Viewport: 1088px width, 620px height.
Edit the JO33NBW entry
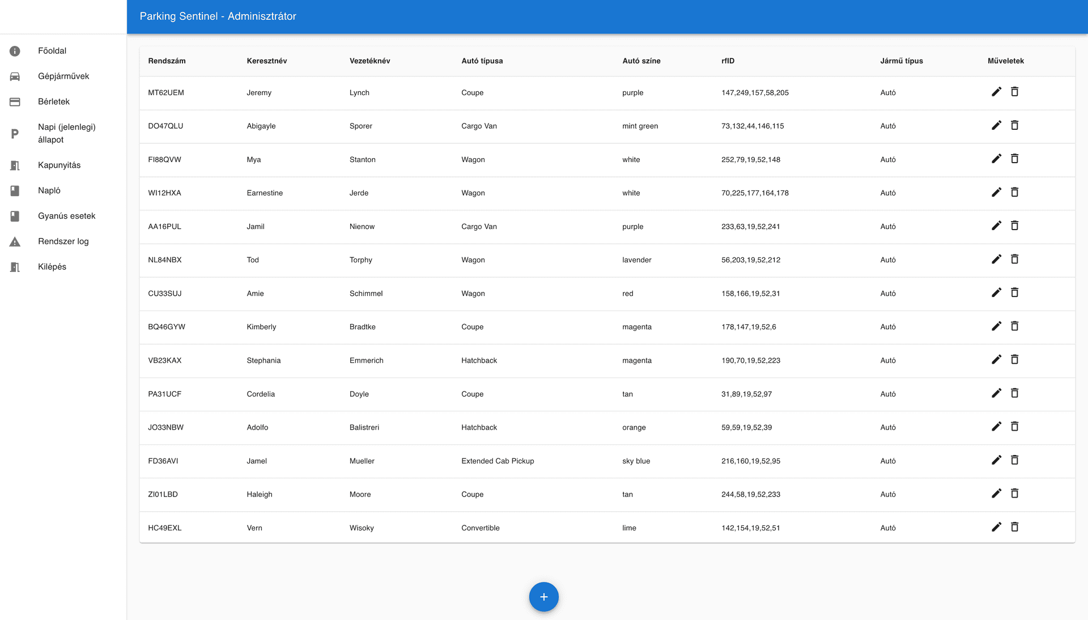click(997, 426)
